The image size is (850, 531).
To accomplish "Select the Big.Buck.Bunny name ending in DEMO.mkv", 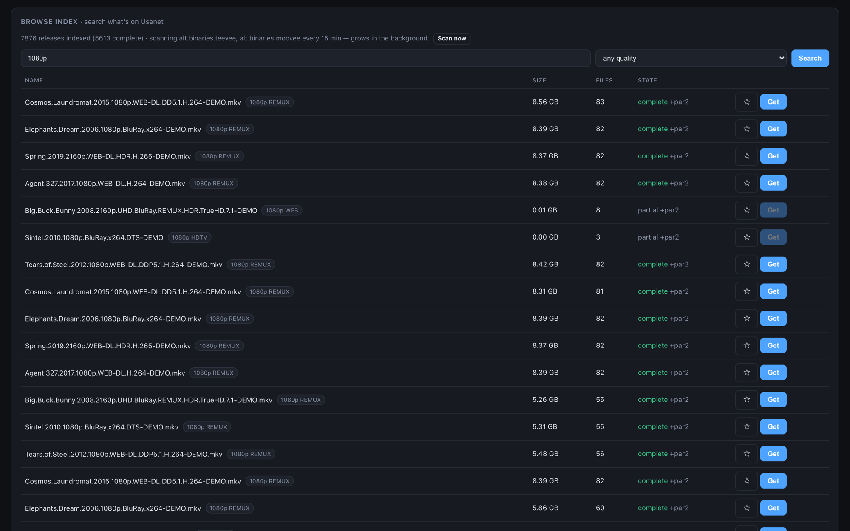I will click(x=149, y=400).
